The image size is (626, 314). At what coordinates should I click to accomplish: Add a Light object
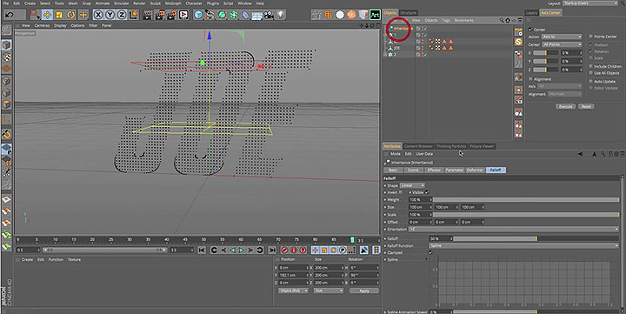pyautogui.click(x=281, y=15)
